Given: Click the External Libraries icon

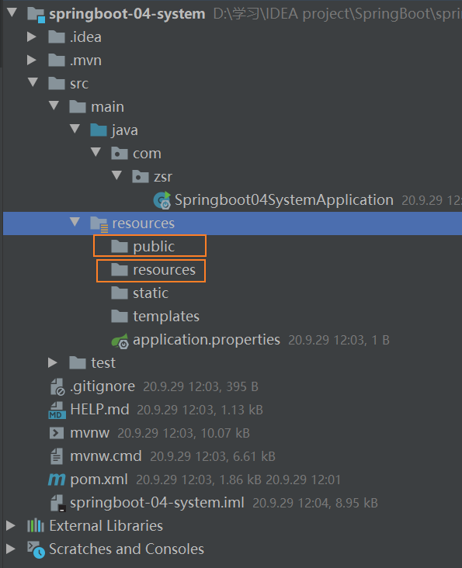Looking at the screenshot, I should (36, 525).
